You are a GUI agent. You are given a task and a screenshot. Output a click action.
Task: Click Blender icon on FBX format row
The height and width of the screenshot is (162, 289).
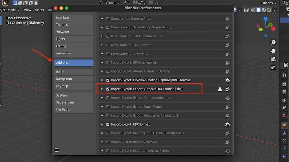point(227,124)
